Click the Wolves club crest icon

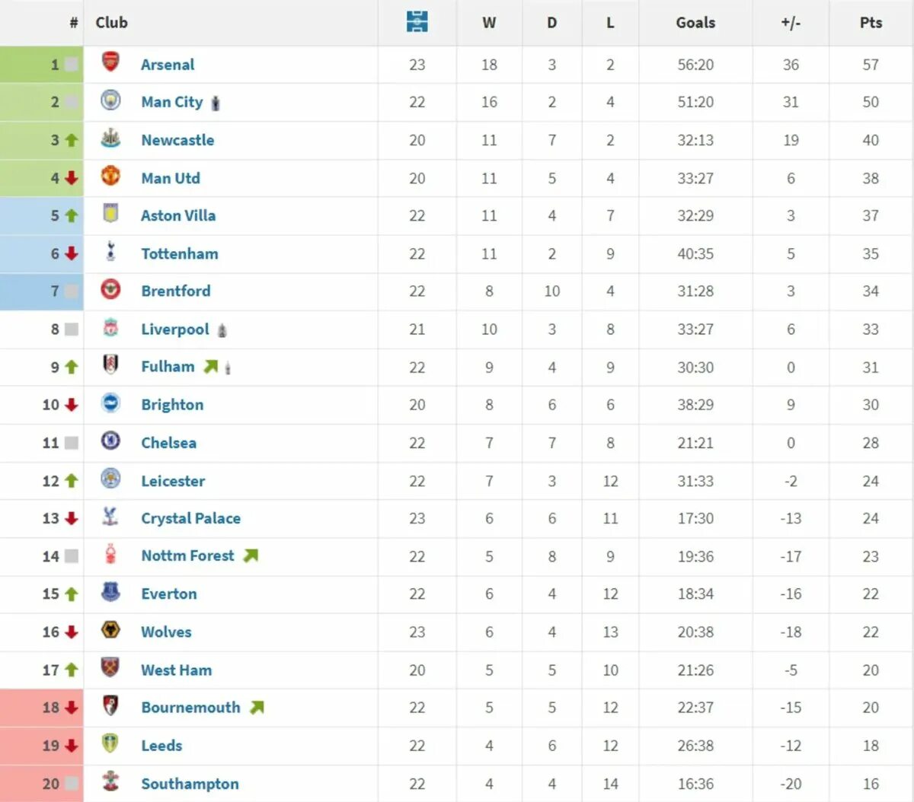(x=110, y=629)
